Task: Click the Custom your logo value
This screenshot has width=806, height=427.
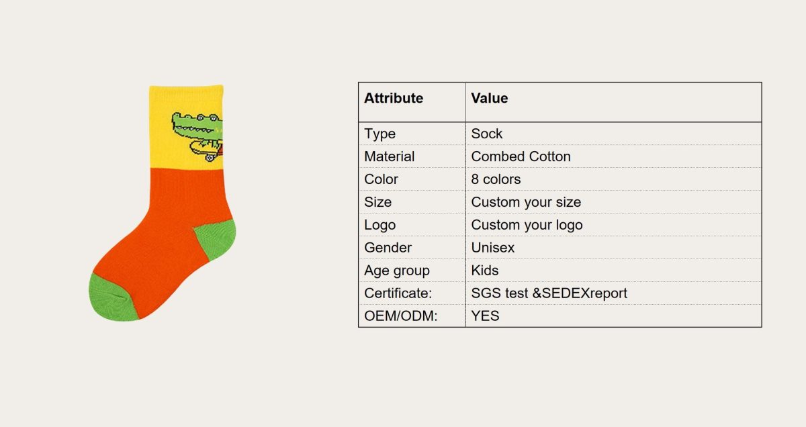Action: click(527, 225)
